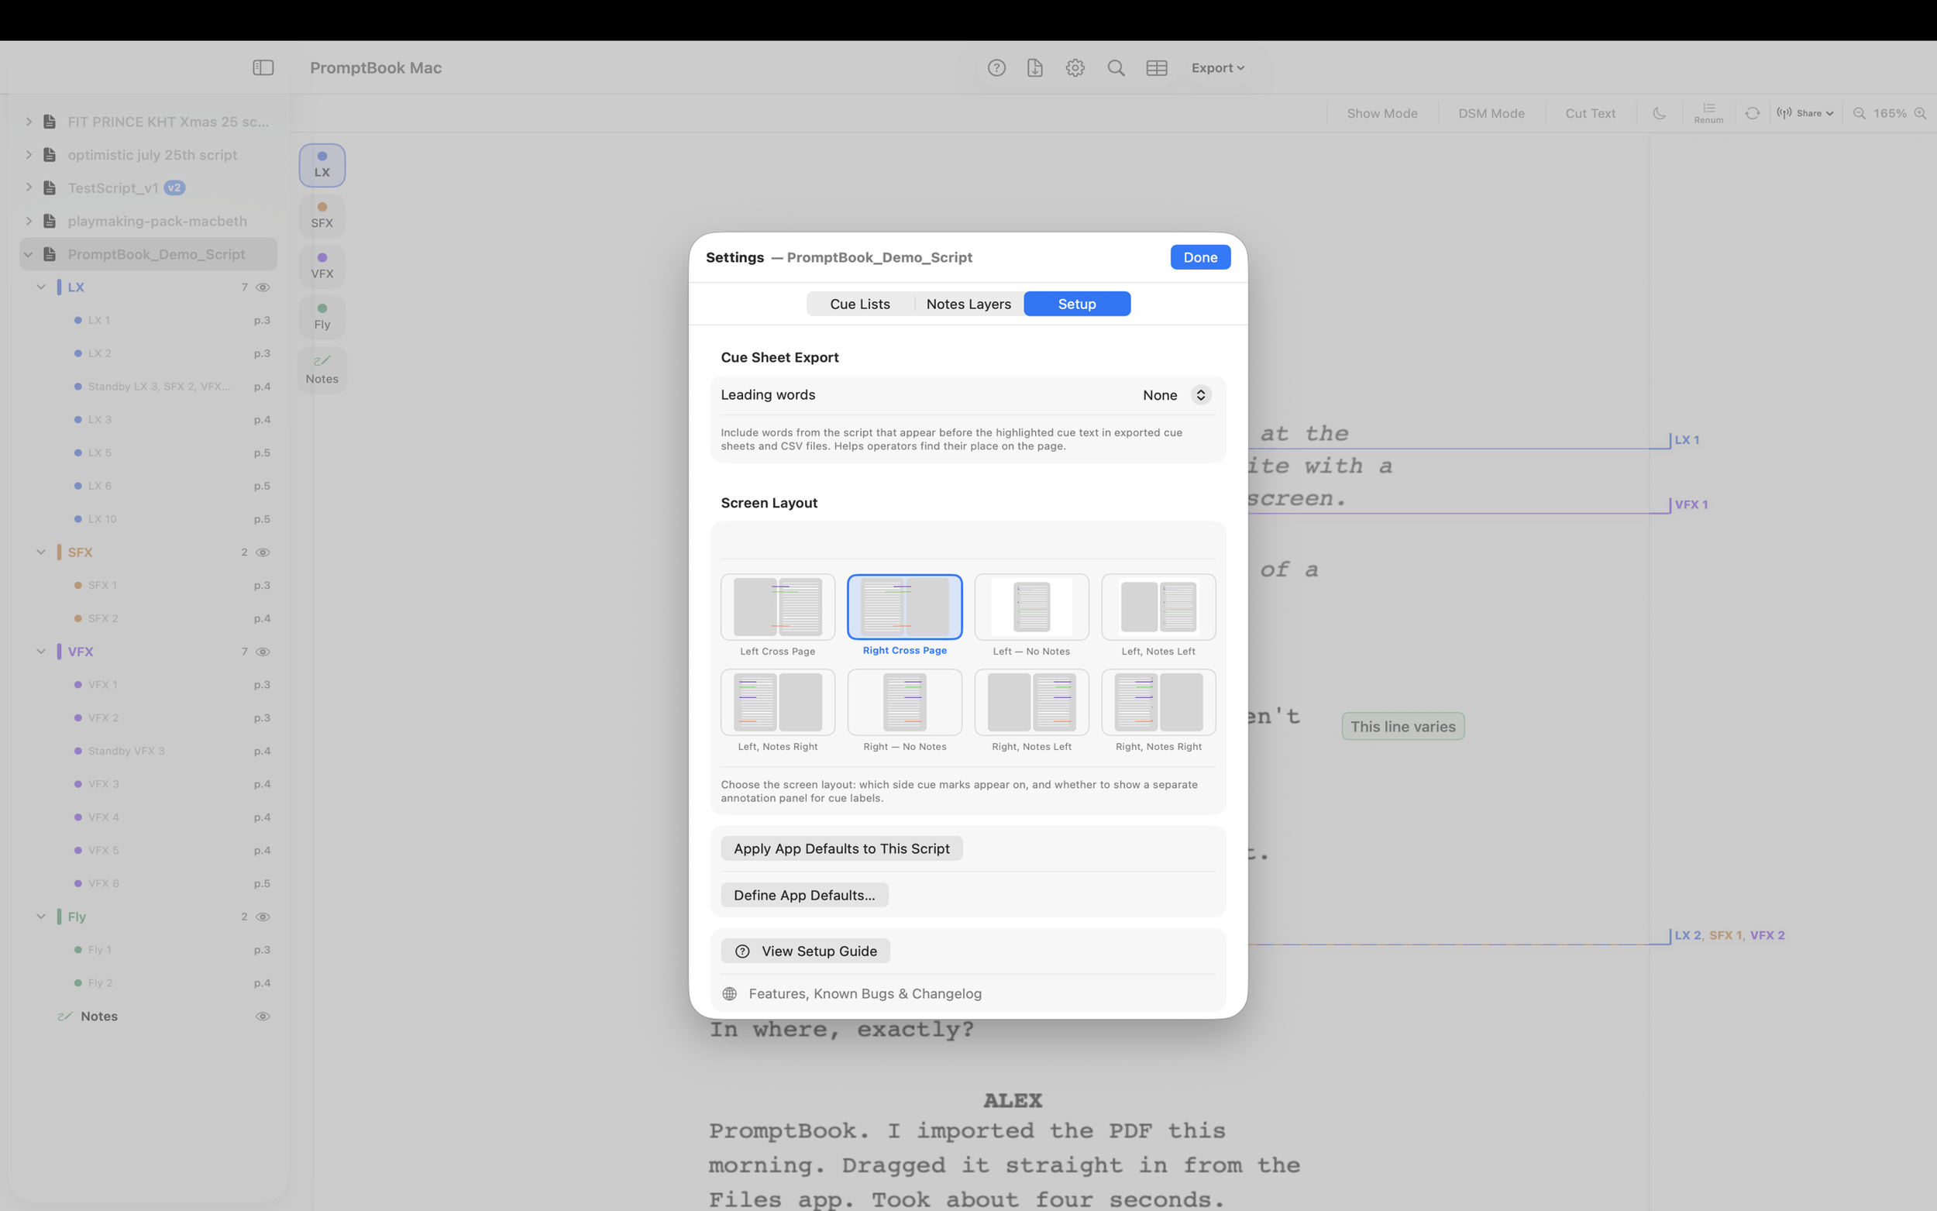Screen dimensions: 1937x1211
Task: Open the Share dropdown
Action: 1804,114
